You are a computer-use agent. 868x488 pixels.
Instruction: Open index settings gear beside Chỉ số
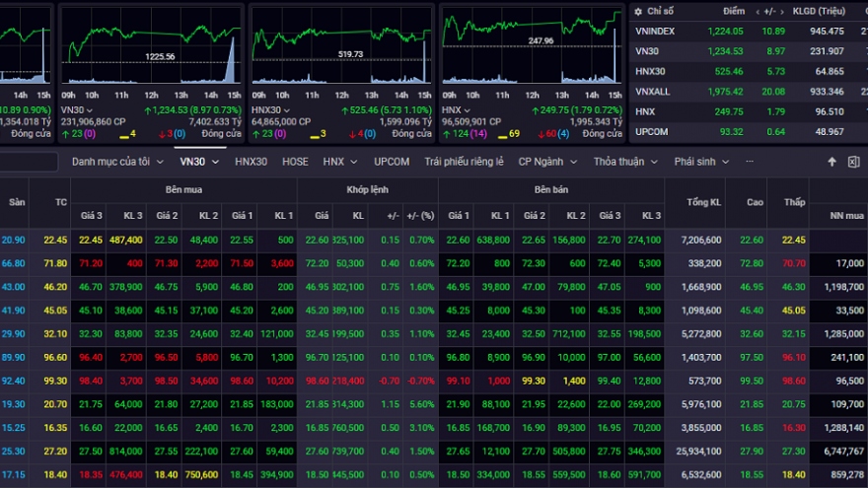pos(639,11)
